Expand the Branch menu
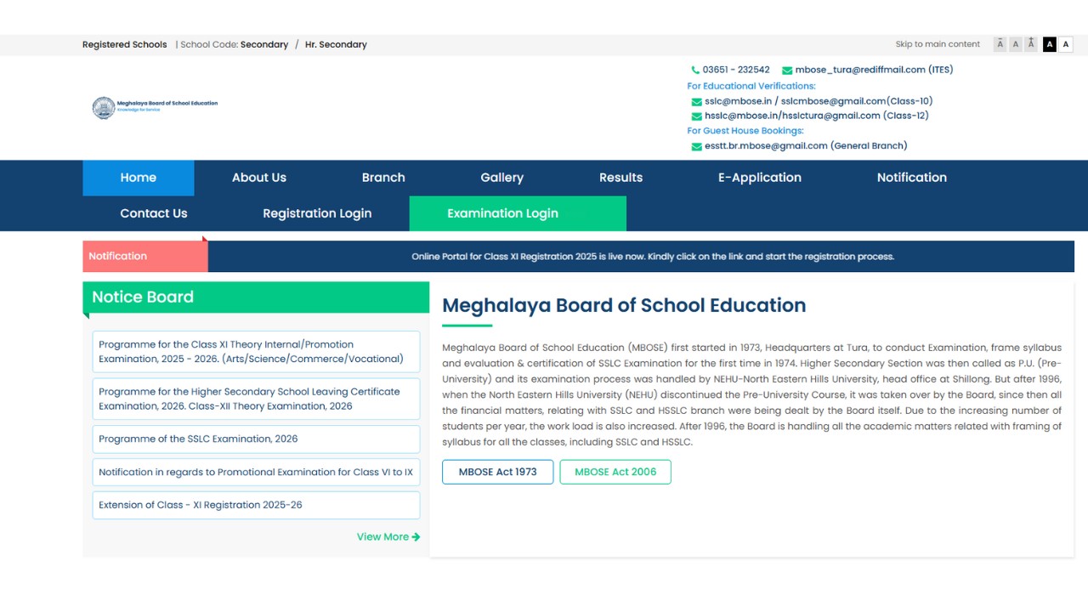Image resolution: width=1088 pixels, height=612 pixels. (x=382, y=178)
